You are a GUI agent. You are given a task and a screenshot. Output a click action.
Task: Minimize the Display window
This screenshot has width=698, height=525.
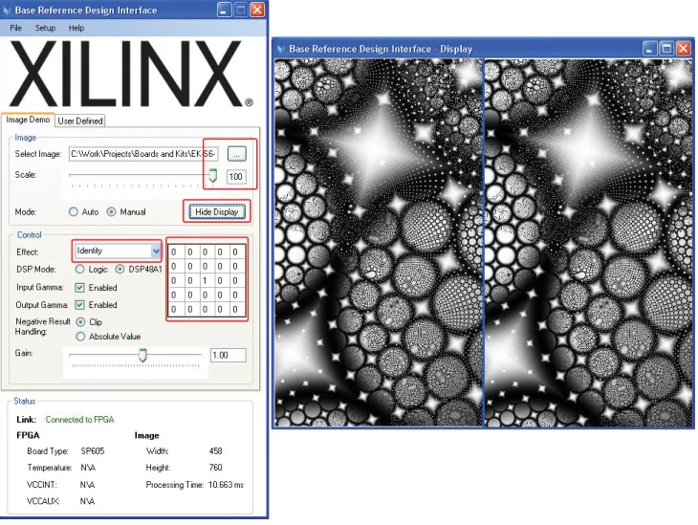tap(649, 48)
